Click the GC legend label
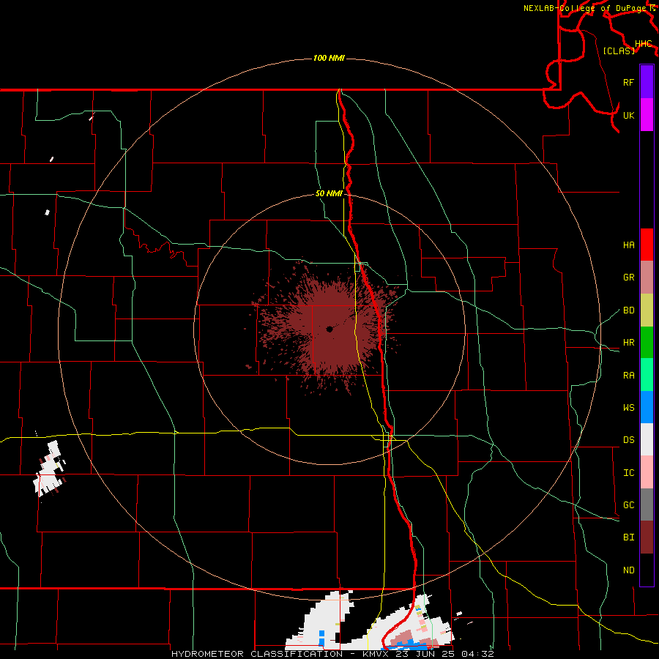This screenshot has width=659, height=659. (x=629, y=505)
